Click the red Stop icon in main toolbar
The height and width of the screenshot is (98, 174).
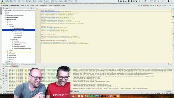pyautogui.click(x=158, y=5)
